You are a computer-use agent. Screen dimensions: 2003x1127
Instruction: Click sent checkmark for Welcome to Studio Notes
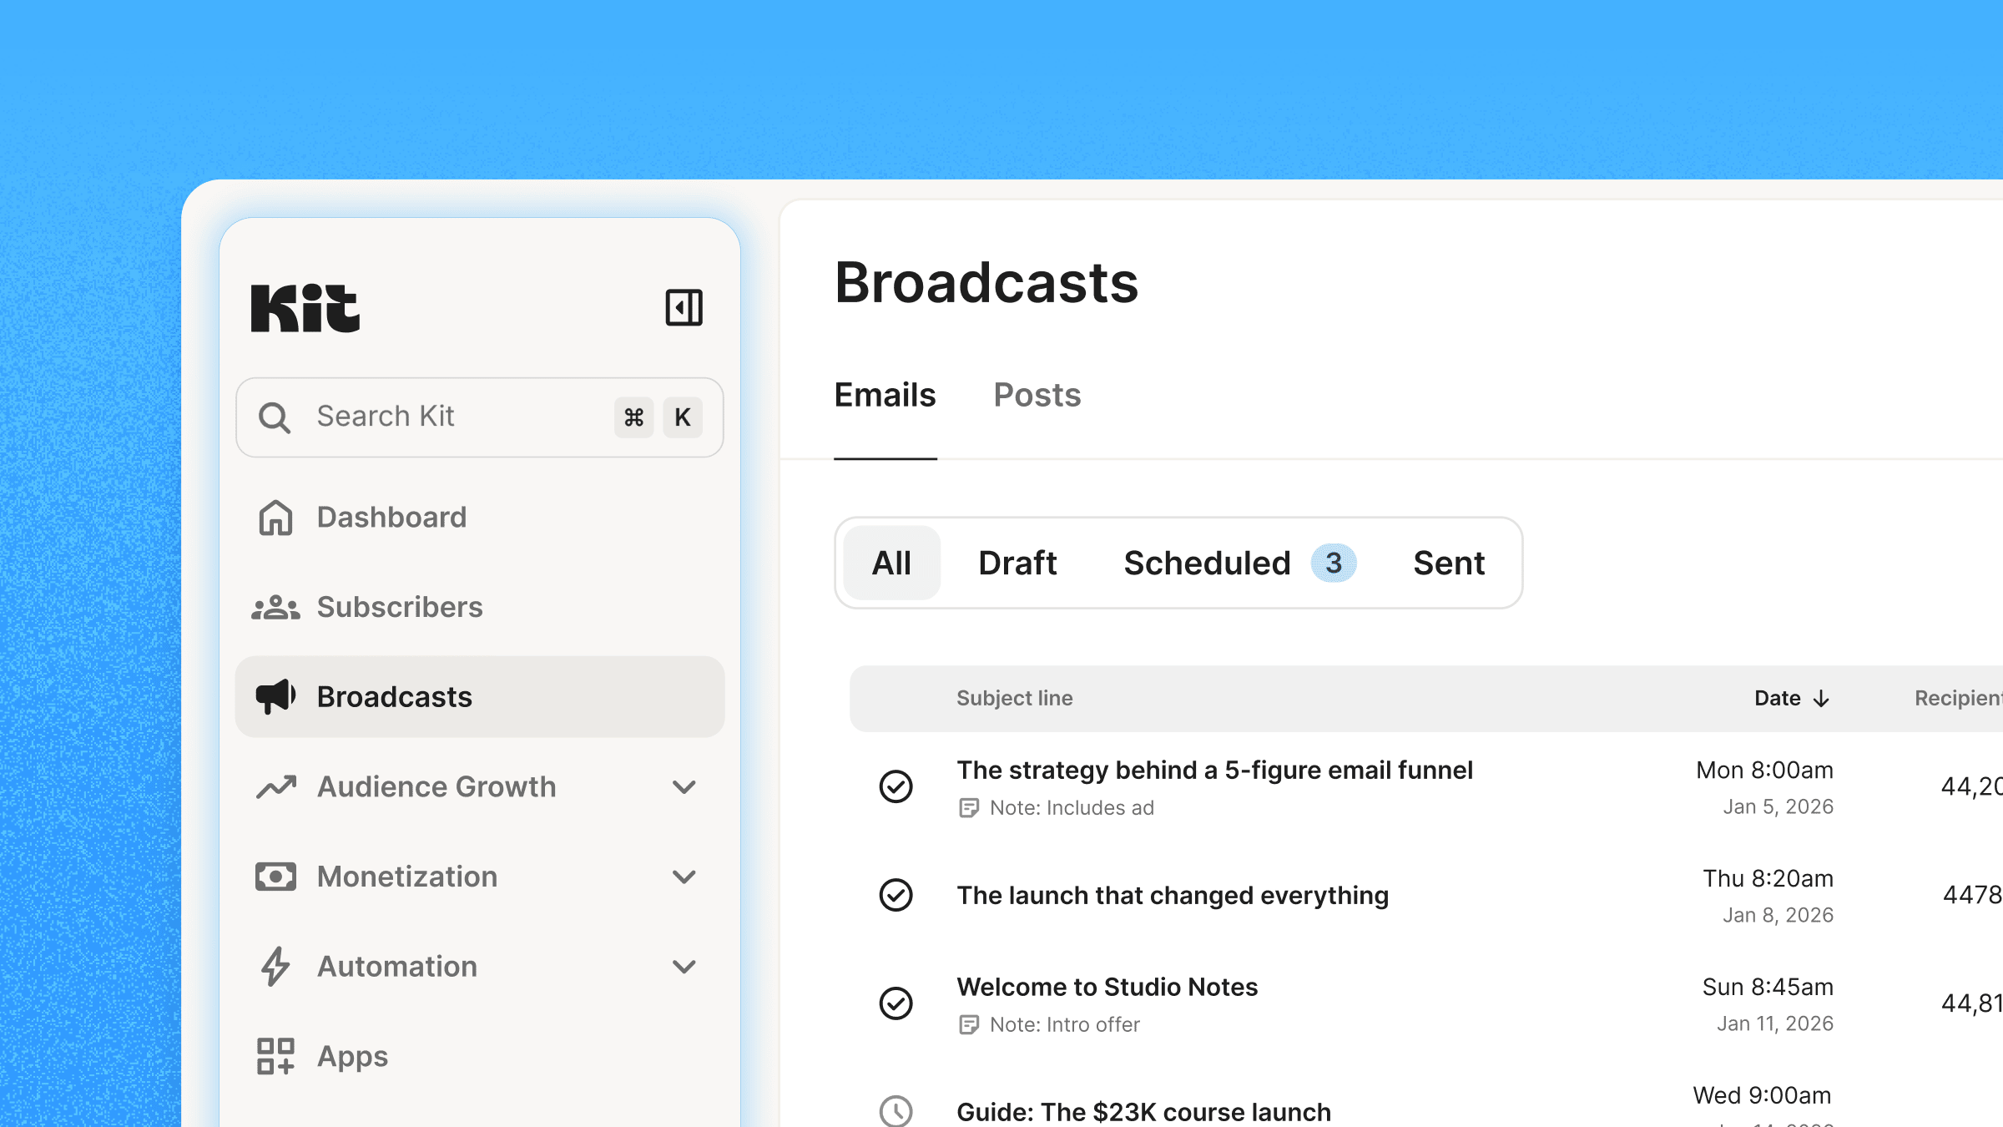pyautogui.click(x=896, y=1003)
